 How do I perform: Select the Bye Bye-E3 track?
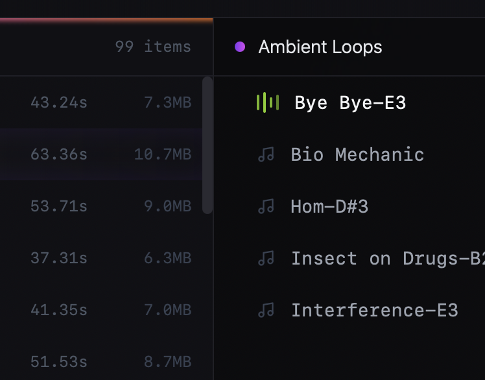350,102
